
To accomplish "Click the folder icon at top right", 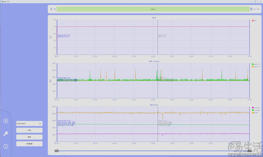I will 258,9.
